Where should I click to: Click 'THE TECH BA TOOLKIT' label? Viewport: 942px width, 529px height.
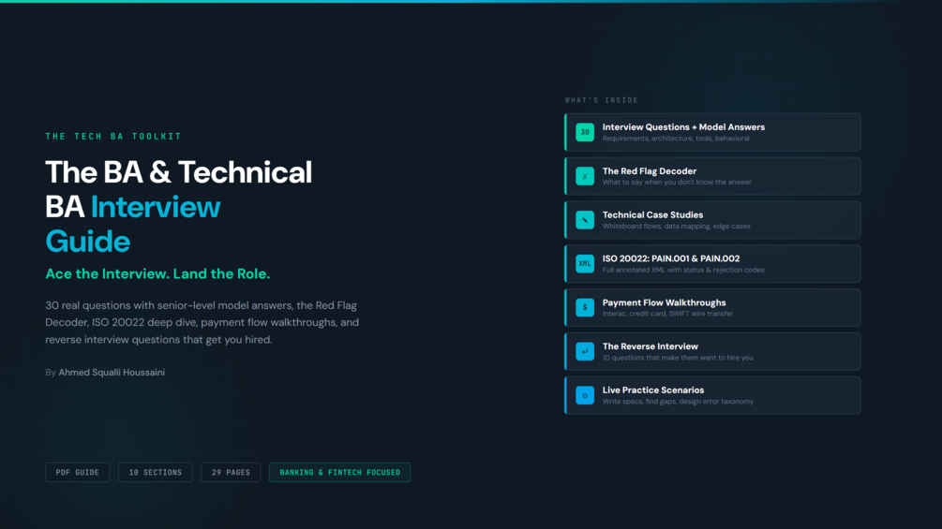click(113, 136)
